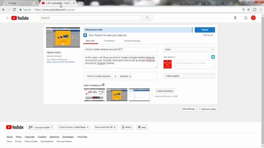Viewport: 264px width, 148px height.
Task: Click the secure padlock icon
Action: [21, 10]
